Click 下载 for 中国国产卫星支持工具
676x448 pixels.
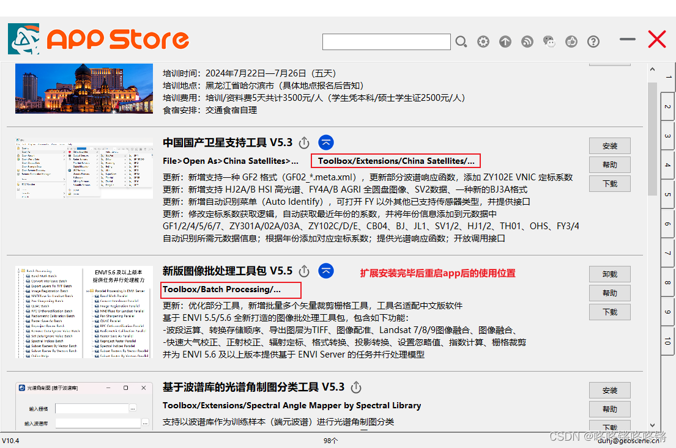click(610, 183)
